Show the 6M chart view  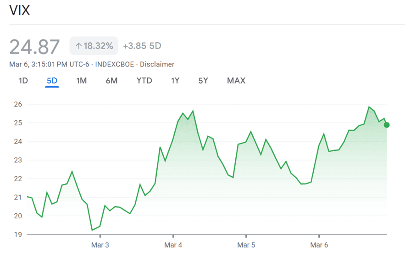111,81
